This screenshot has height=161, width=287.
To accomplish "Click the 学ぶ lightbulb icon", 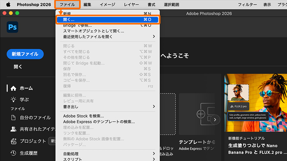I will tap(13, 100).
